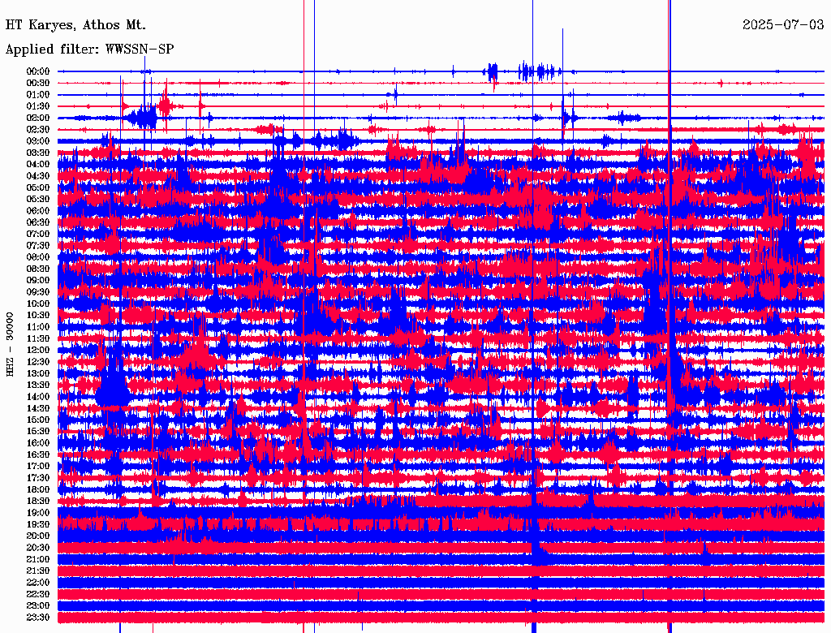Select the 03:00 time row label

point(38,141)
